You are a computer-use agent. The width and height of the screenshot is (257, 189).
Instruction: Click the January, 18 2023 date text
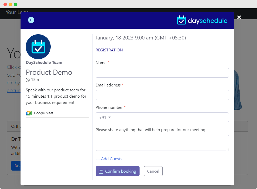141,38
